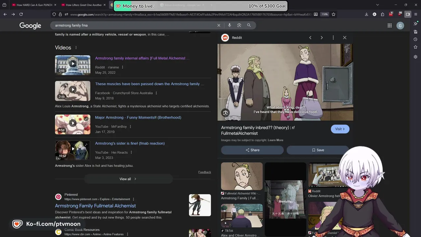Save the previewed image
This screenshot has height=237, width=421.
coord(318,150)
